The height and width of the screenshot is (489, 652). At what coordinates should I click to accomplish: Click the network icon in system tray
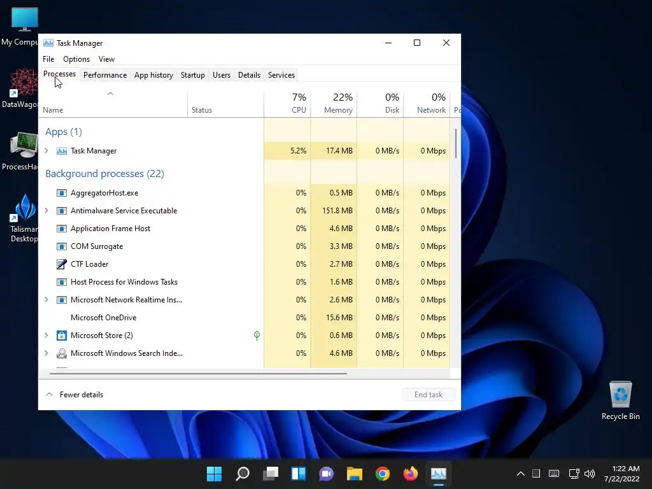[x=574, y=474]
